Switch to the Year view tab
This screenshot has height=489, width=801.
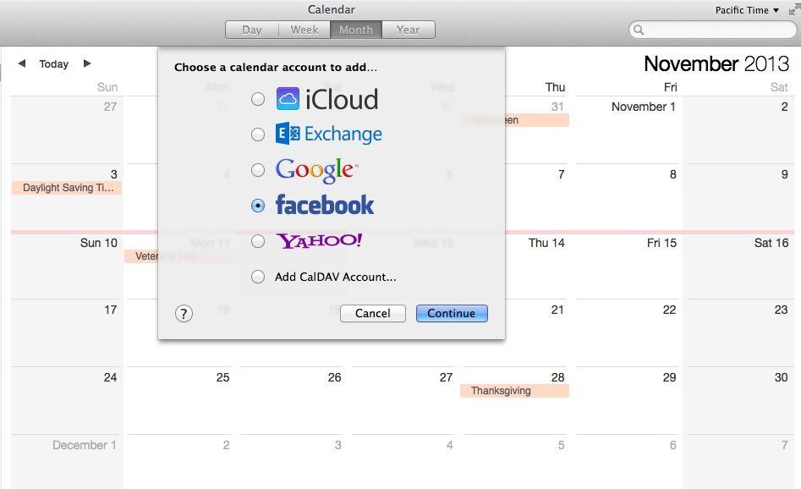(x=408, y=30)
